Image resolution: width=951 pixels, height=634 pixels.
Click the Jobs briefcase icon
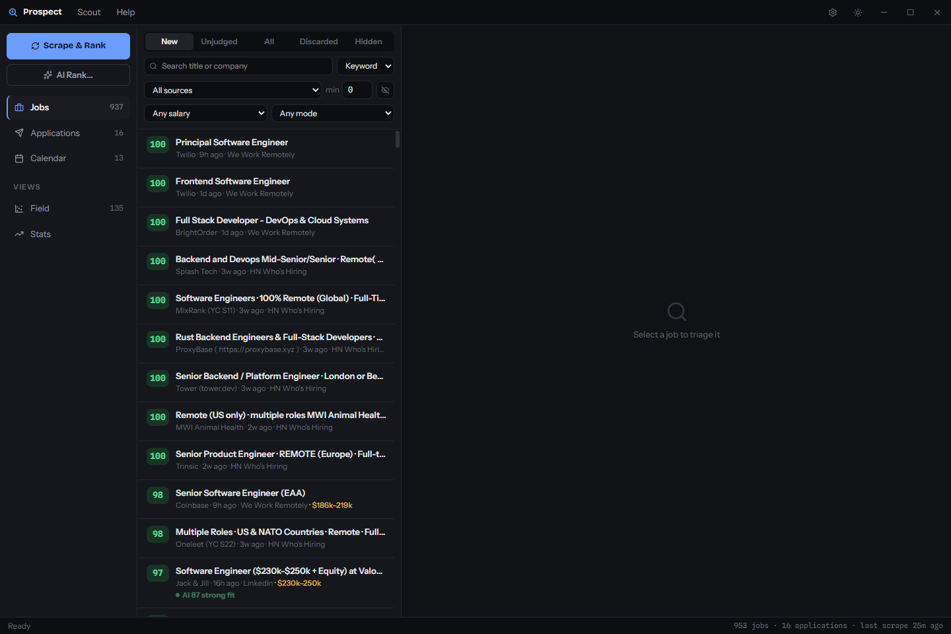click(x=19, y=108)
